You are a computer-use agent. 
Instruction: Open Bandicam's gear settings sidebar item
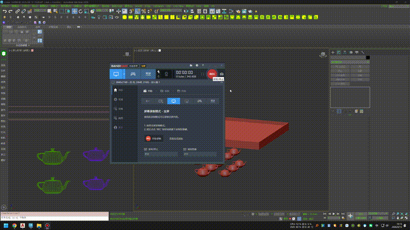click(x=115, y=99)
